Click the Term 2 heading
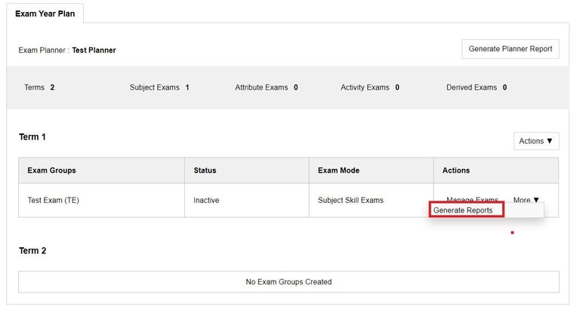This screenshot has height=334, width=580. pyautogui.click(x=32, y=251)
